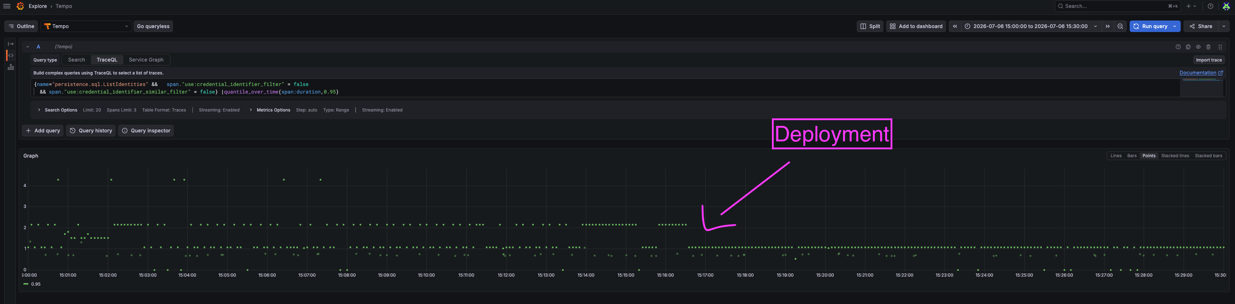Open the Explore breadcrumb link
The height and width of the screenshot is (304, 1235).
(38, 6)
